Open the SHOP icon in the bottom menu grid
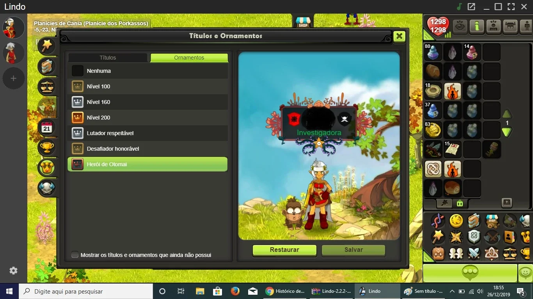 (492, 221)
